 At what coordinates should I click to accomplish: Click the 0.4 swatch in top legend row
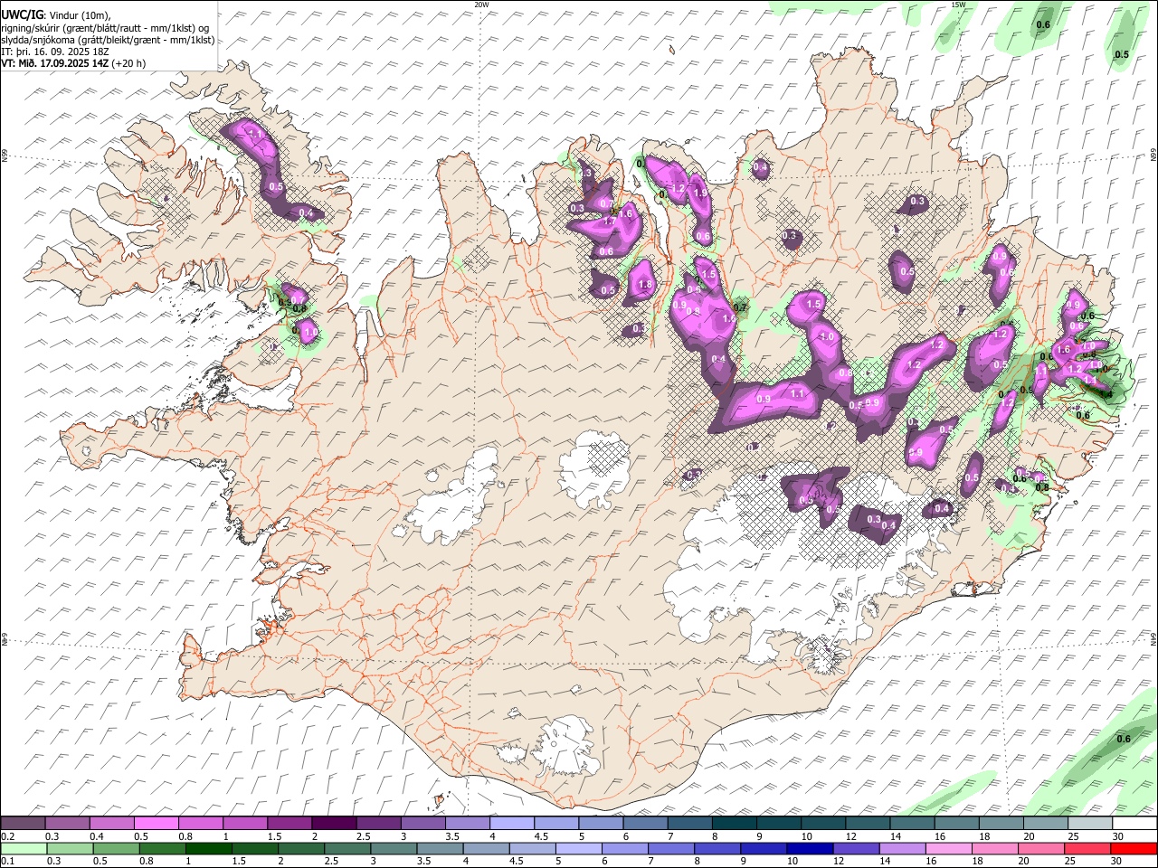pos(112,824)
